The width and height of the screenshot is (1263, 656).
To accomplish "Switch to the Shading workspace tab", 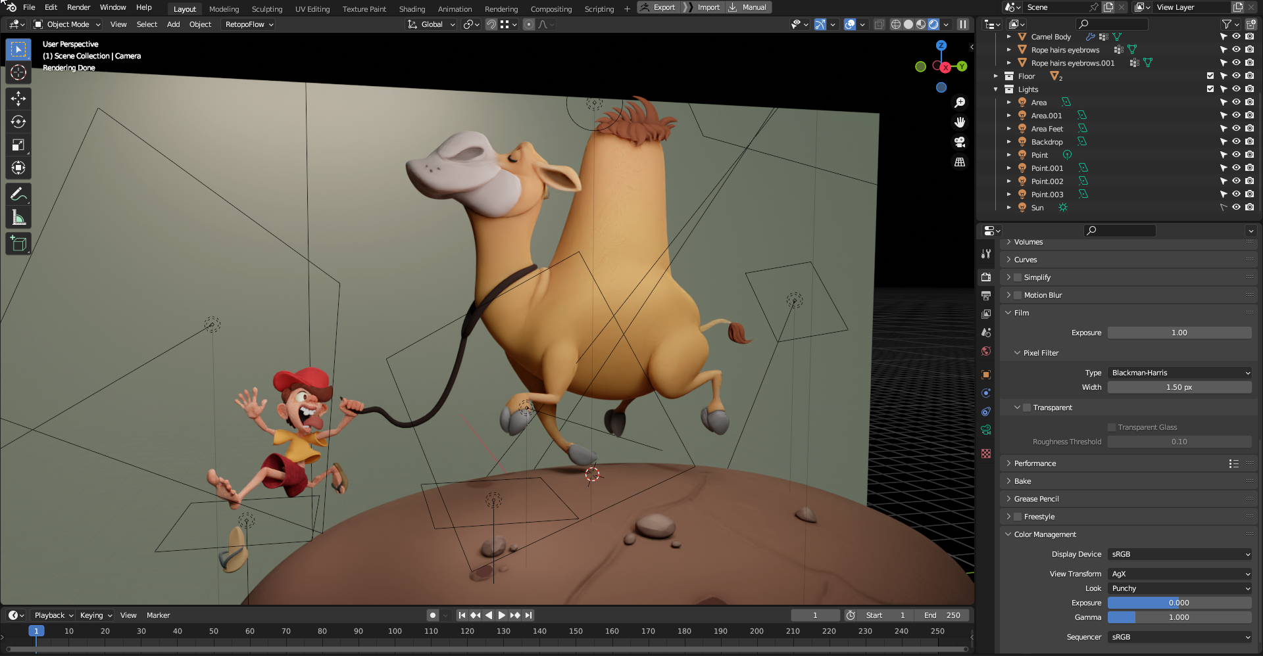I will (x=412, y=9).
